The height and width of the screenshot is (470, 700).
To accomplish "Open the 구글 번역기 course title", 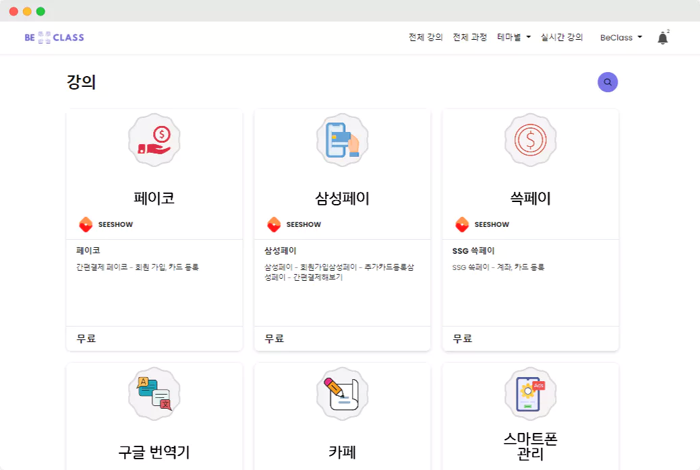I will 154,452.
